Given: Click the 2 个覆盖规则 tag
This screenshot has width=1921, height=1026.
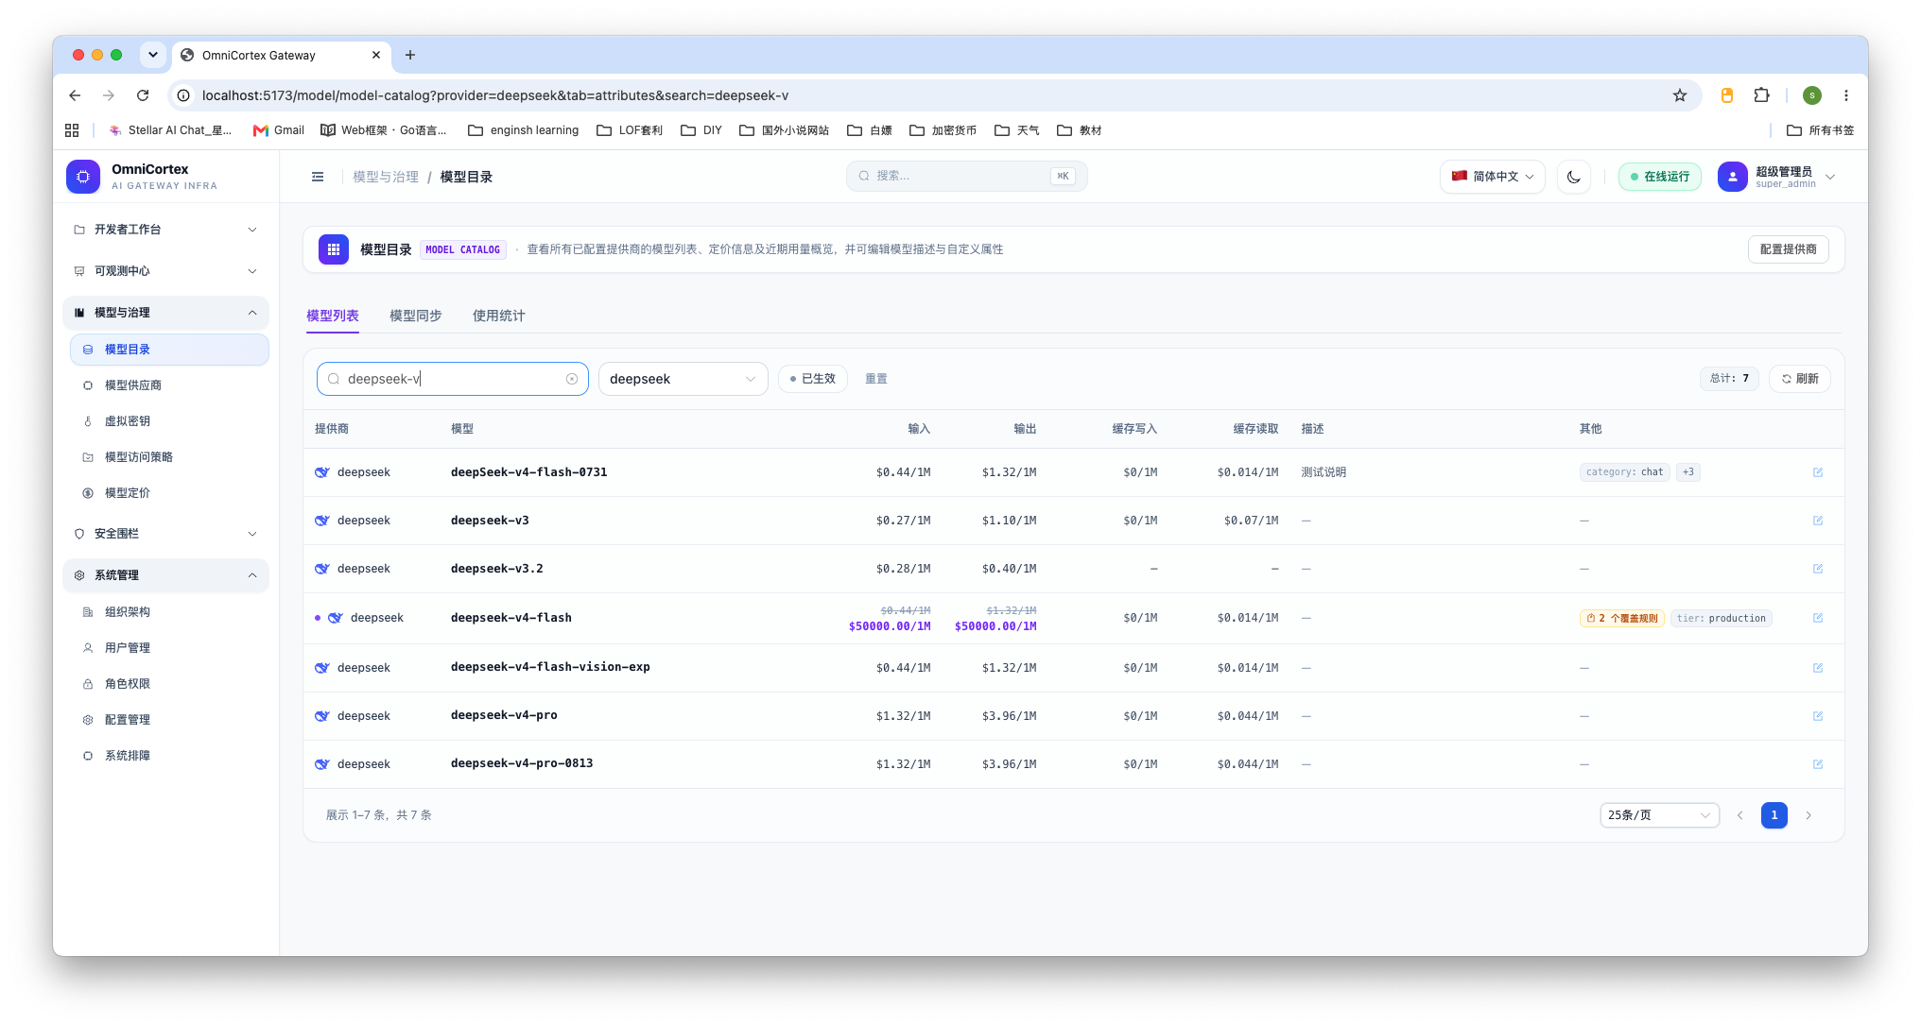Looking at the screenshot, I should click(x=1622, y=618).
